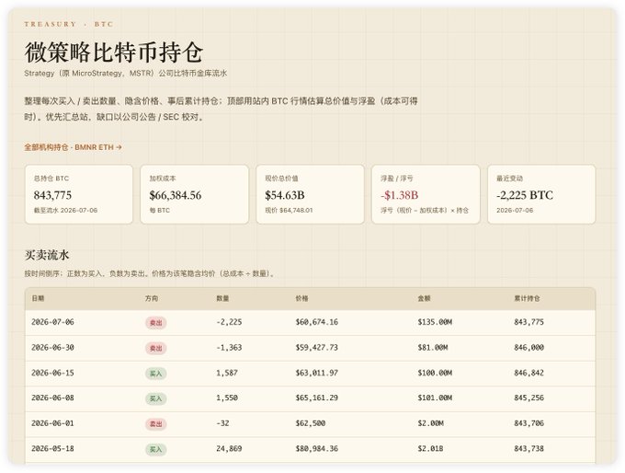Select the amount $101.00M
Viewport: 625px width, 473px height.
click(x=435, y=398)
